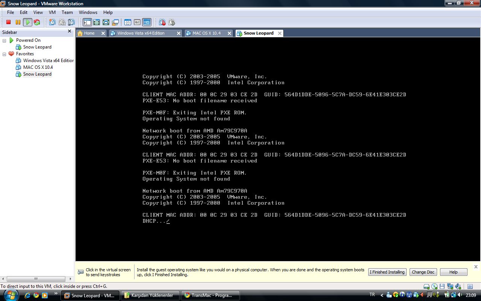Click the red Power Off button

point(8,22)
